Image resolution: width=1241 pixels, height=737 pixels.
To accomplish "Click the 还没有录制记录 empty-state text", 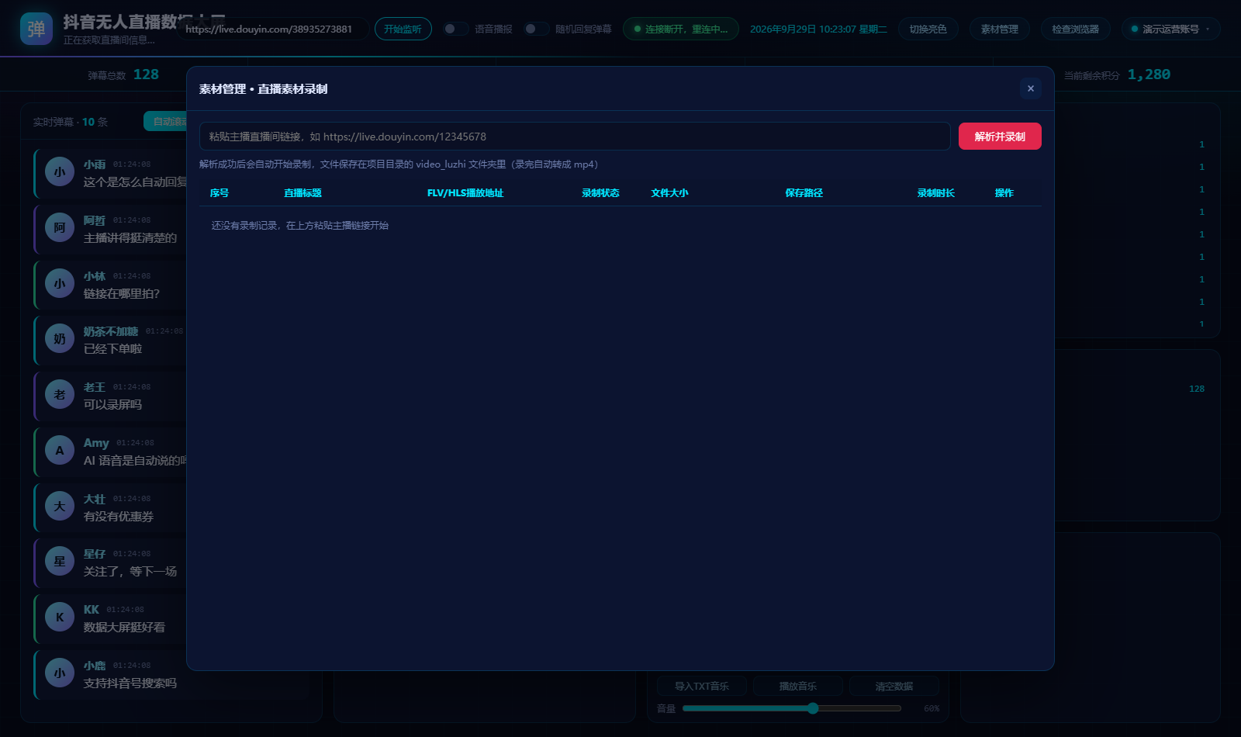I will [300, 226].
